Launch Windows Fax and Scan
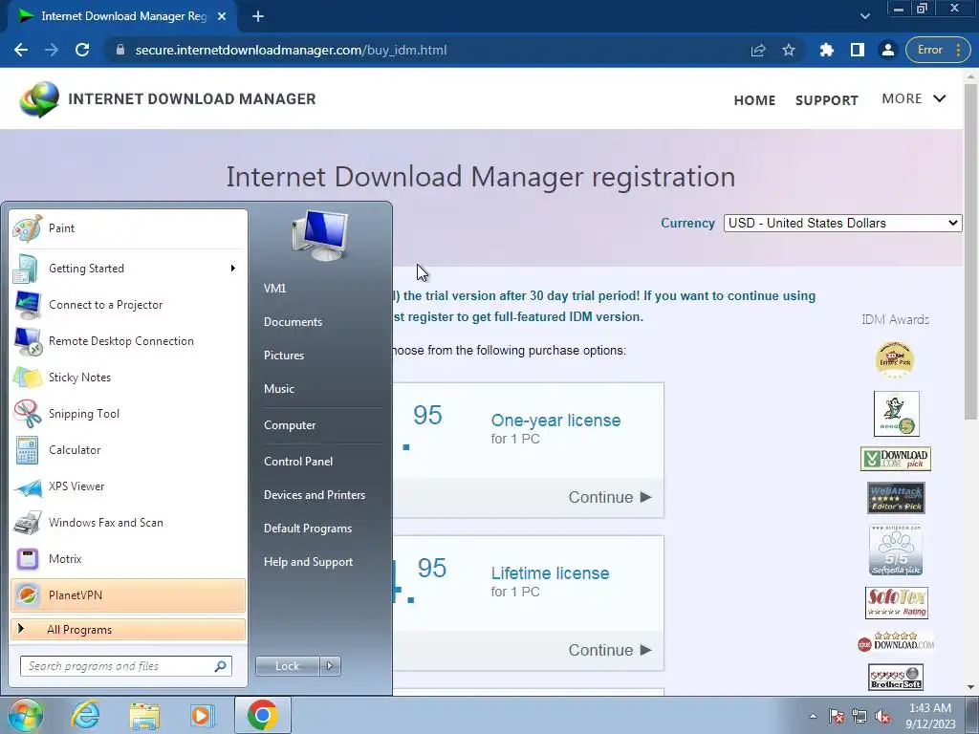Viewport: 979px width, 734px height. tap(128, 523)
